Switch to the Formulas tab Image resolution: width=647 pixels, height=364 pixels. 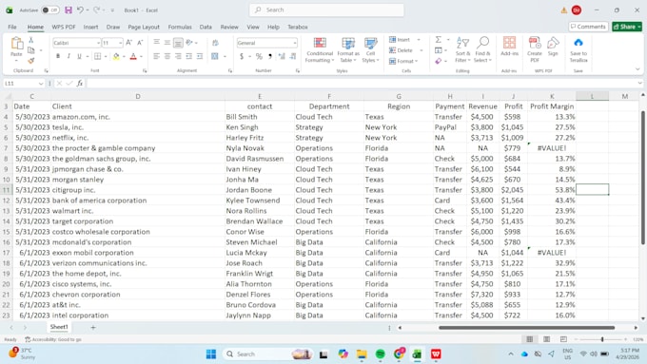click(x=180, y=27)
